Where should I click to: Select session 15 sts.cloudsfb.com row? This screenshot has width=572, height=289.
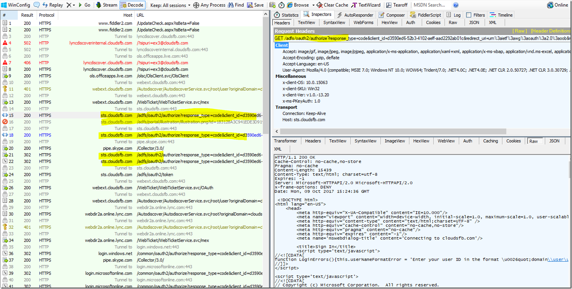pos(132,115)
